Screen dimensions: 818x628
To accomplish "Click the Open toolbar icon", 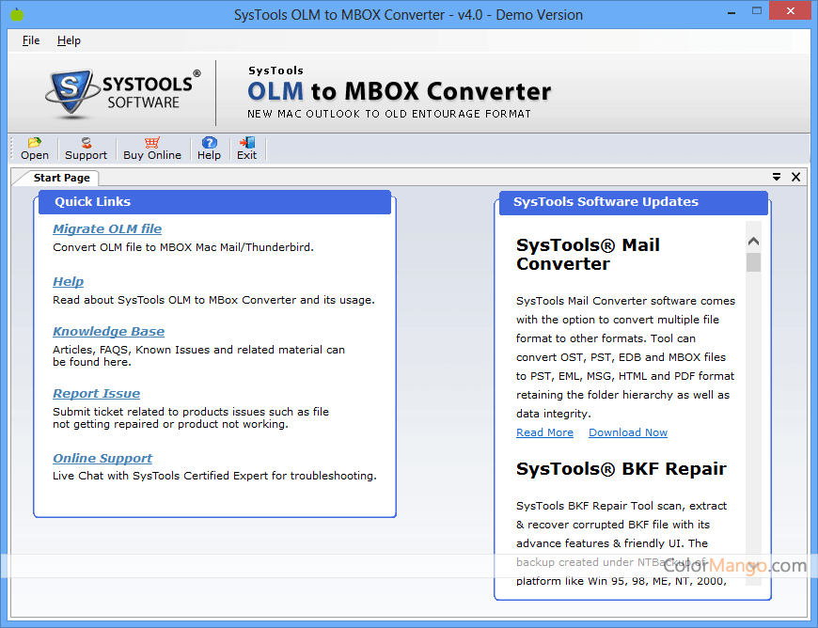I will 34,149.
